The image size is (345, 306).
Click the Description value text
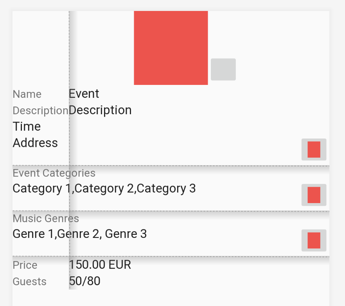101,110
